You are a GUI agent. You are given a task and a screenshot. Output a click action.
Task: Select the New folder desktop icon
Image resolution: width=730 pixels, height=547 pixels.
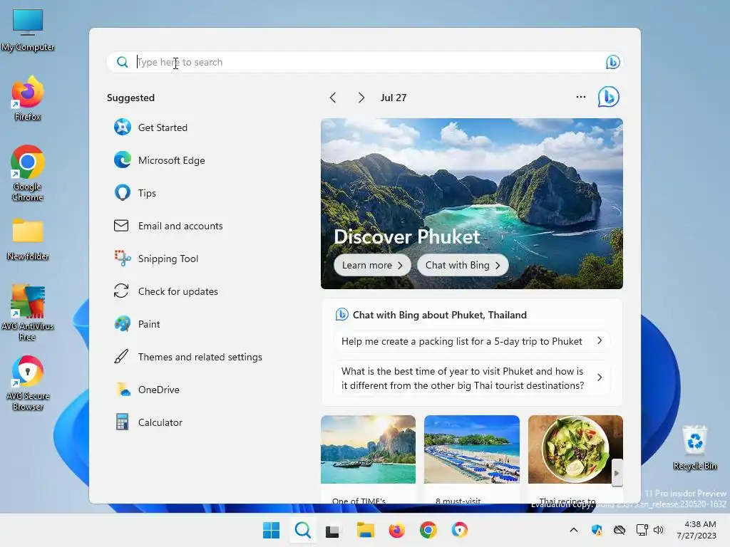point(28,240)
